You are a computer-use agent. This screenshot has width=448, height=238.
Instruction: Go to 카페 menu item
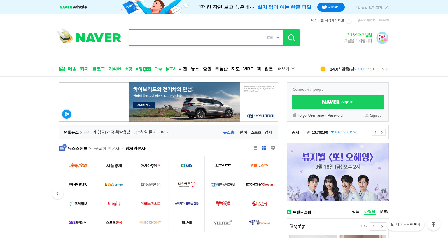[x=84, y=69]
